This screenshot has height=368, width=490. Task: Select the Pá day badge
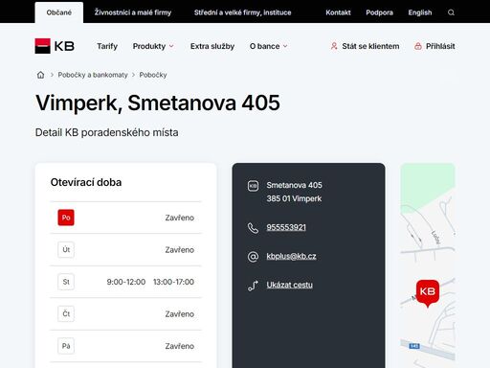(x=66, y=346)
